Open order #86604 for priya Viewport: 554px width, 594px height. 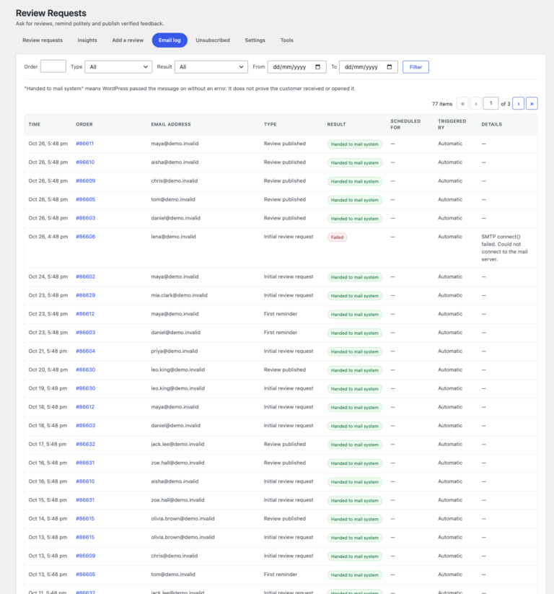pyautogui.click(x=86, y=351)
